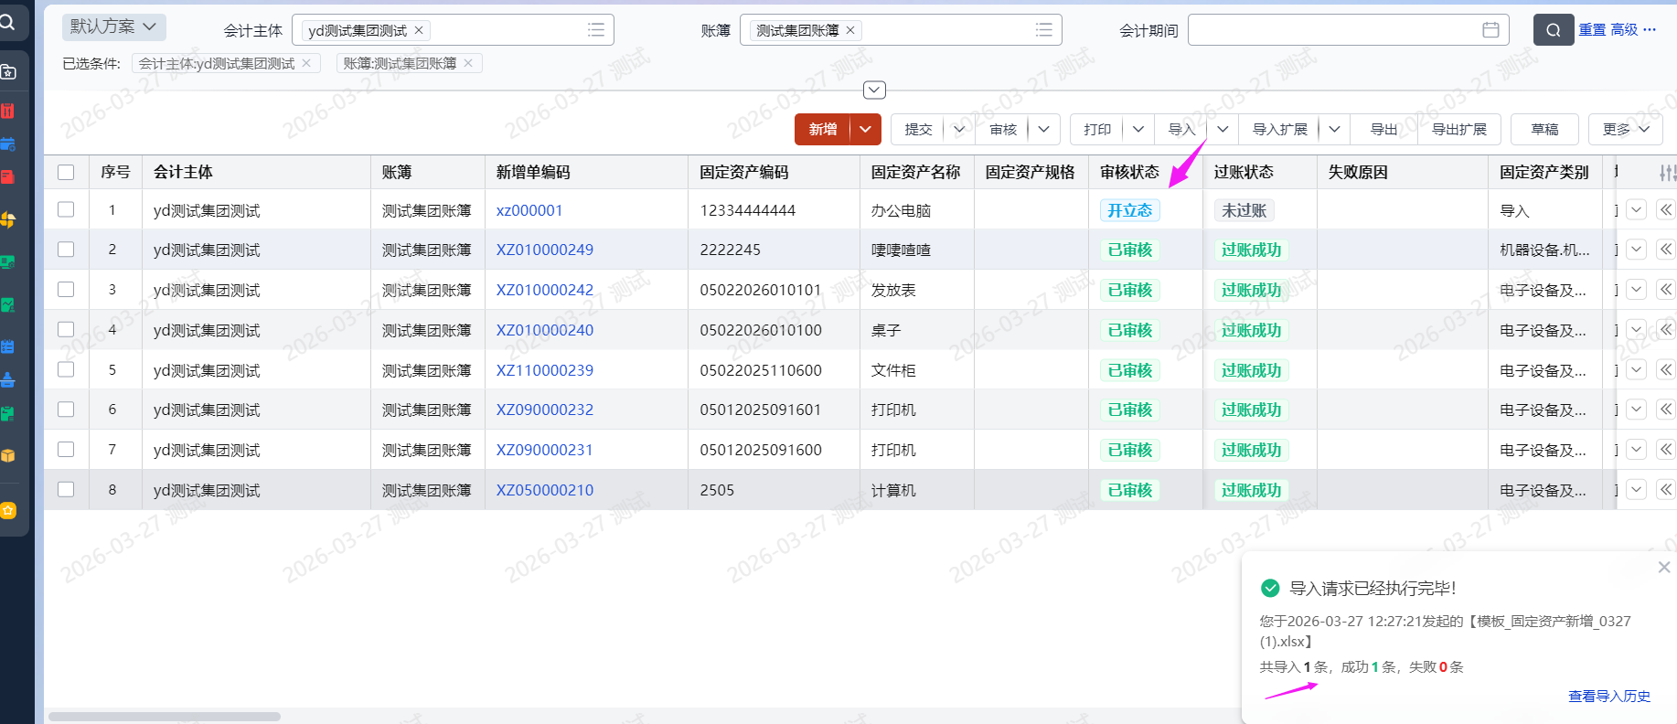Click the search magnifier button

[1553, 30]
